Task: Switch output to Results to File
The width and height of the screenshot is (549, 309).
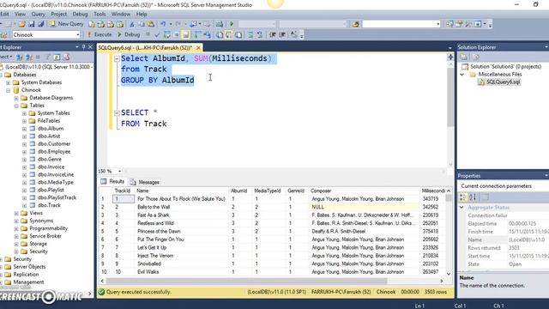Action: point(238,34)
